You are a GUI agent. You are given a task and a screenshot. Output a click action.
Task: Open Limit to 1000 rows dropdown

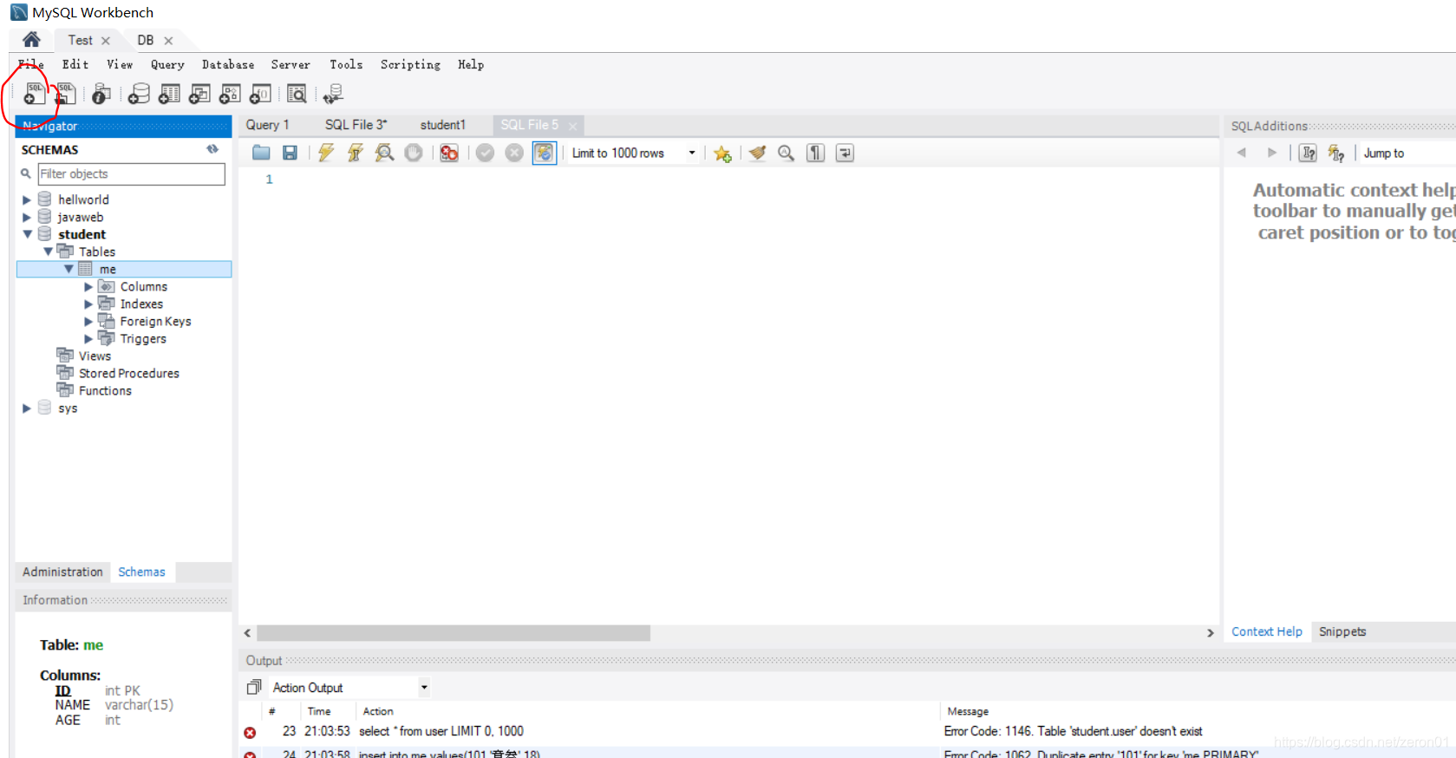(691, 153)
